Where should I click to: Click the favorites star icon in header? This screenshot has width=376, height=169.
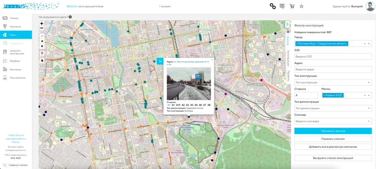click(x=302, y=6)
